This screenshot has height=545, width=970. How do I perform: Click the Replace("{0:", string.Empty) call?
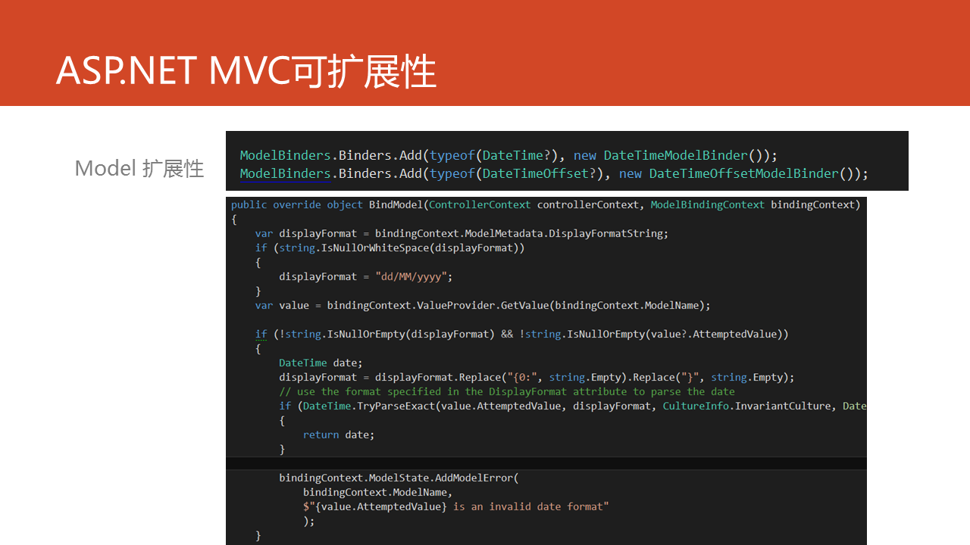click(x=545, y=377)
